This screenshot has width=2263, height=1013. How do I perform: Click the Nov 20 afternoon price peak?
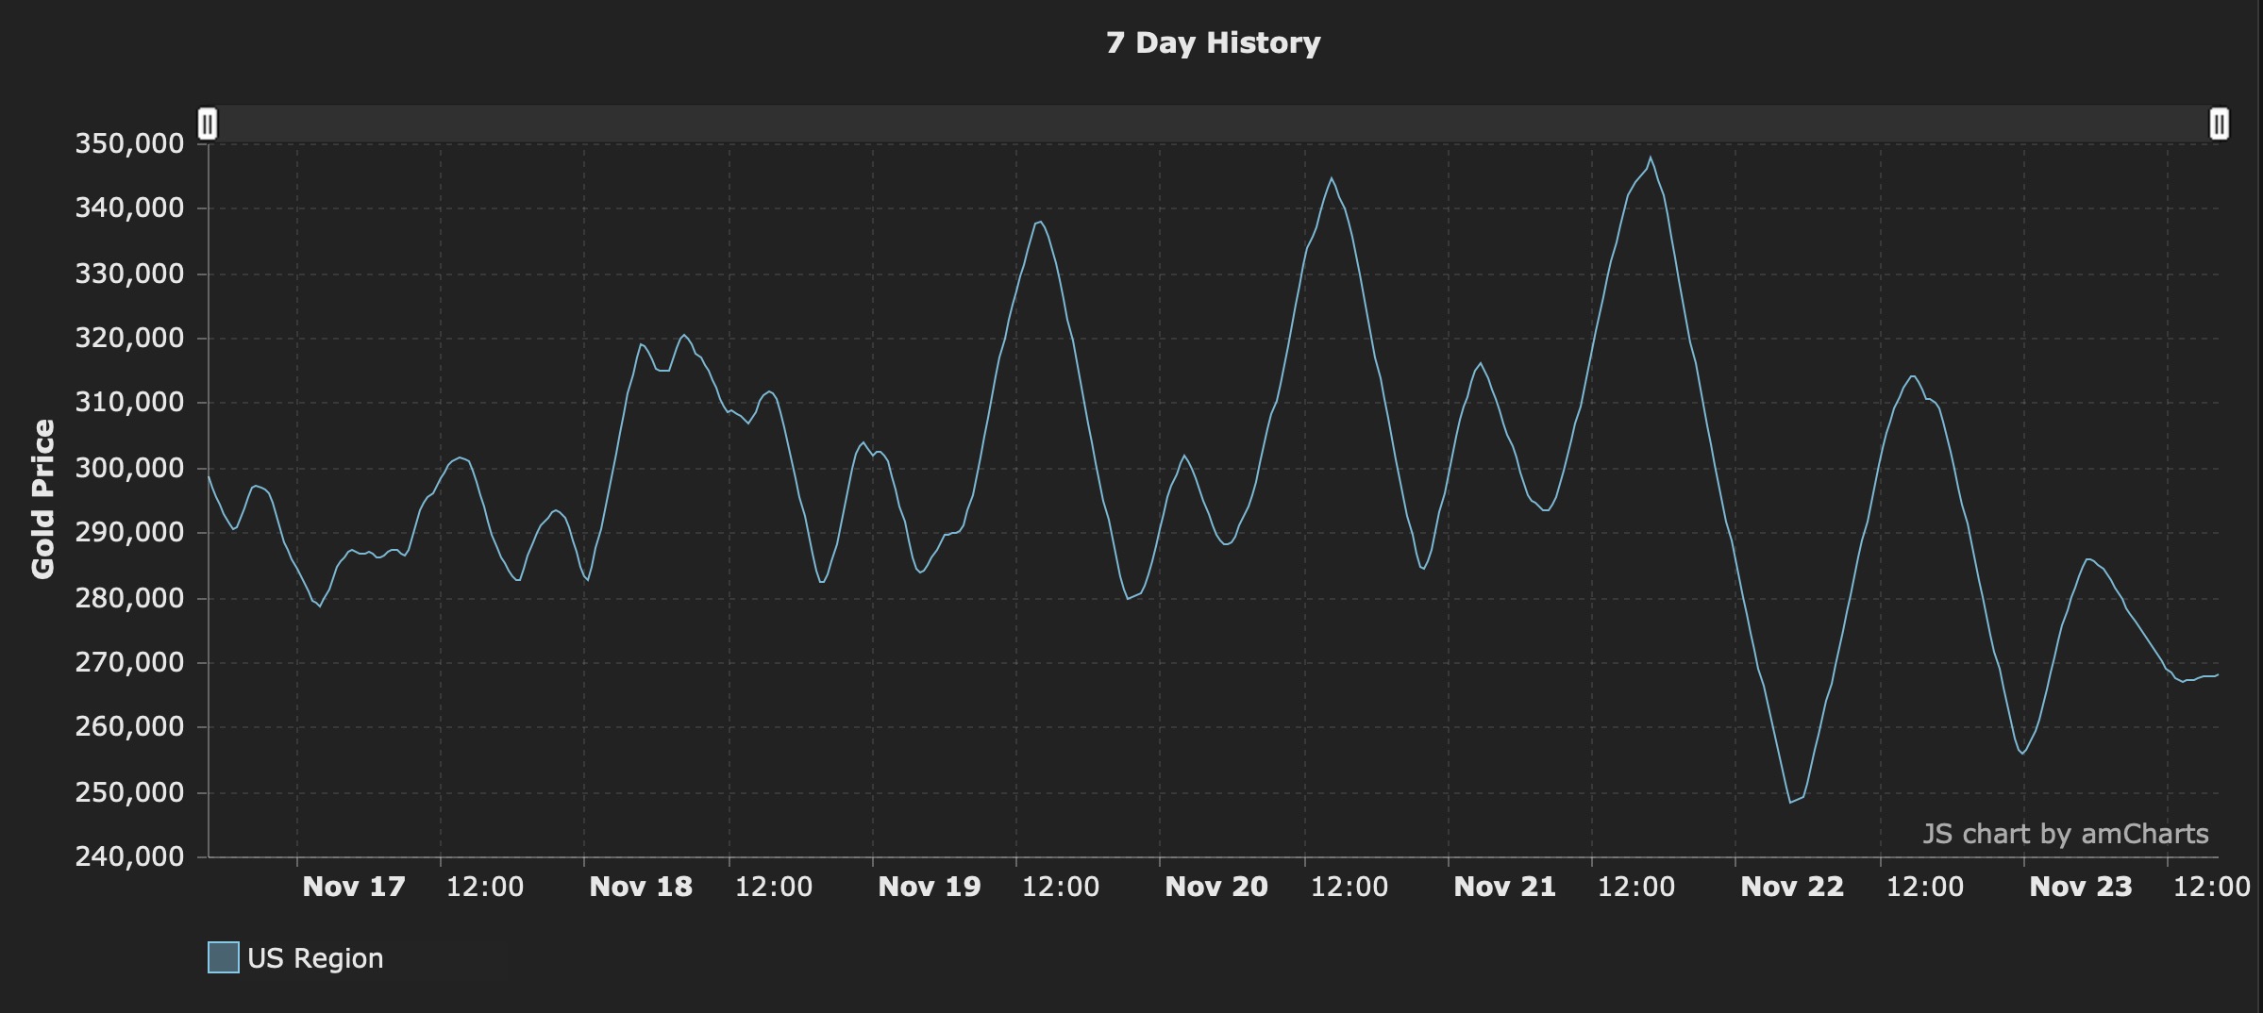[1332, 178]
